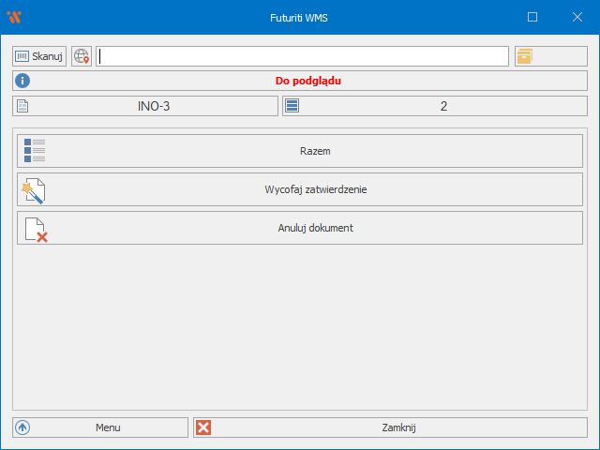Click the orange archive box icon

click(524, 56)
